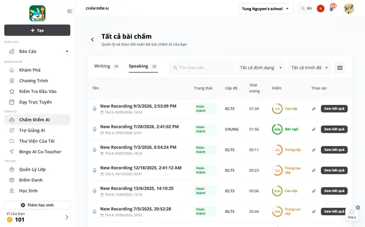The width and height of the screenshot is (365, 227).
Task: Click the wallet balance 101
Action: click(20, 220)
